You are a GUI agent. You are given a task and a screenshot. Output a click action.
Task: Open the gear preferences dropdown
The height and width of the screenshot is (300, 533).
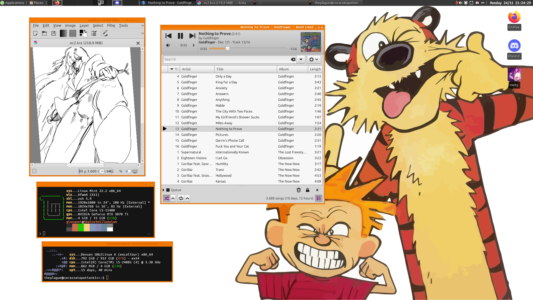point(314,59)
